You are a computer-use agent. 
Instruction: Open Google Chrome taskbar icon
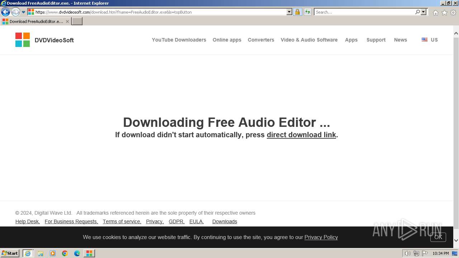(x=65, y=253)
